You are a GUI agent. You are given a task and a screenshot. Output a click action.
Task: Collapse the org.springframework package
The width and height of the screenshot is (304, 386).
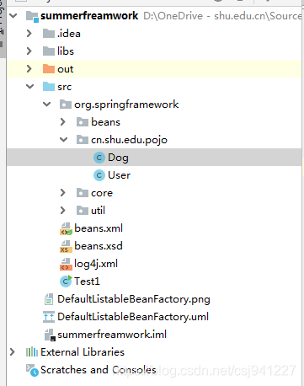click(x=46, y=105)
